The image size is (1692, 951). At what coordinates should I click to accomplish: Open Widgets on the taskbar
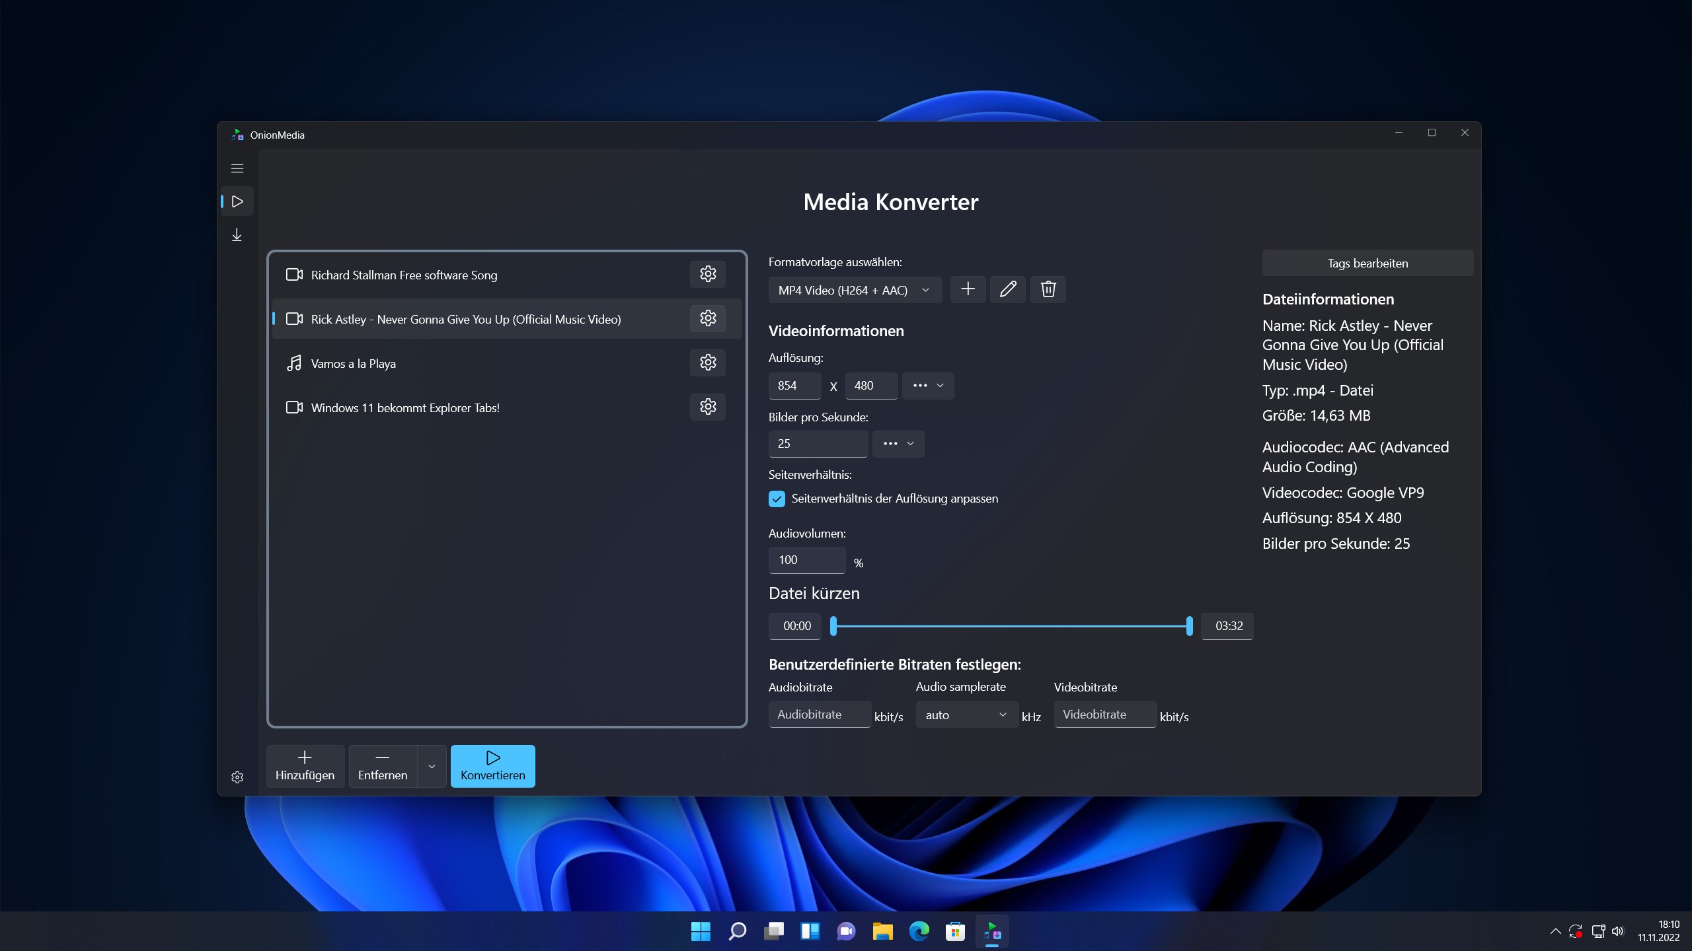[x=810, y=931]
